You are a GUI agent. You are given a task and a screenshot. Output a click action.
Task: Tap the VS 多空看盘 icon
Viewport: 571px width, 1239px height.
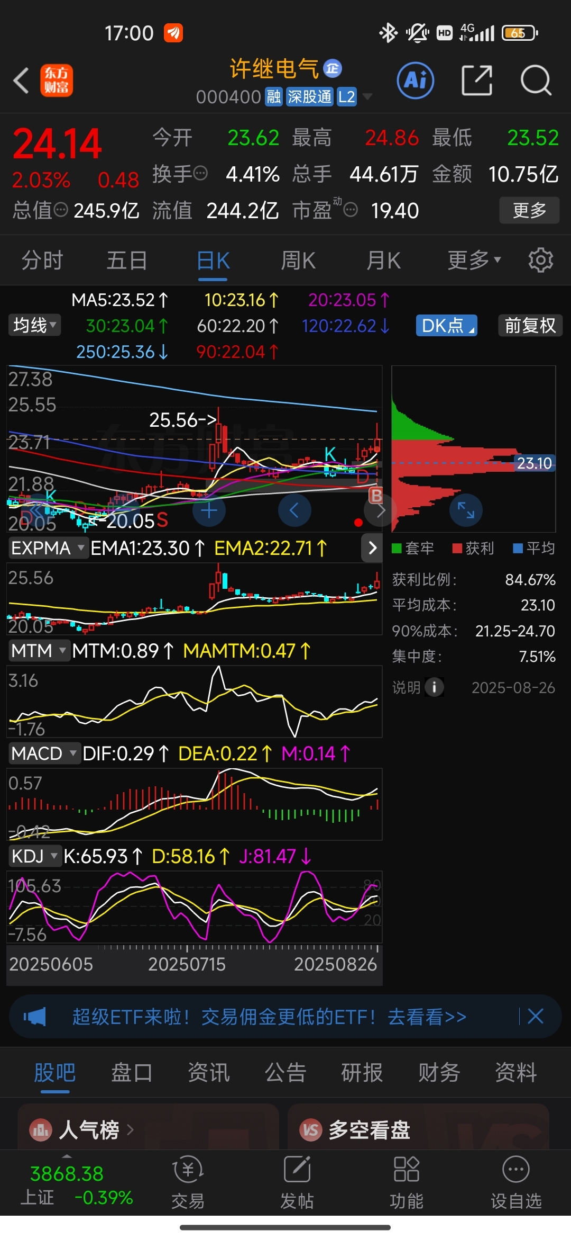coord(311,1130)
